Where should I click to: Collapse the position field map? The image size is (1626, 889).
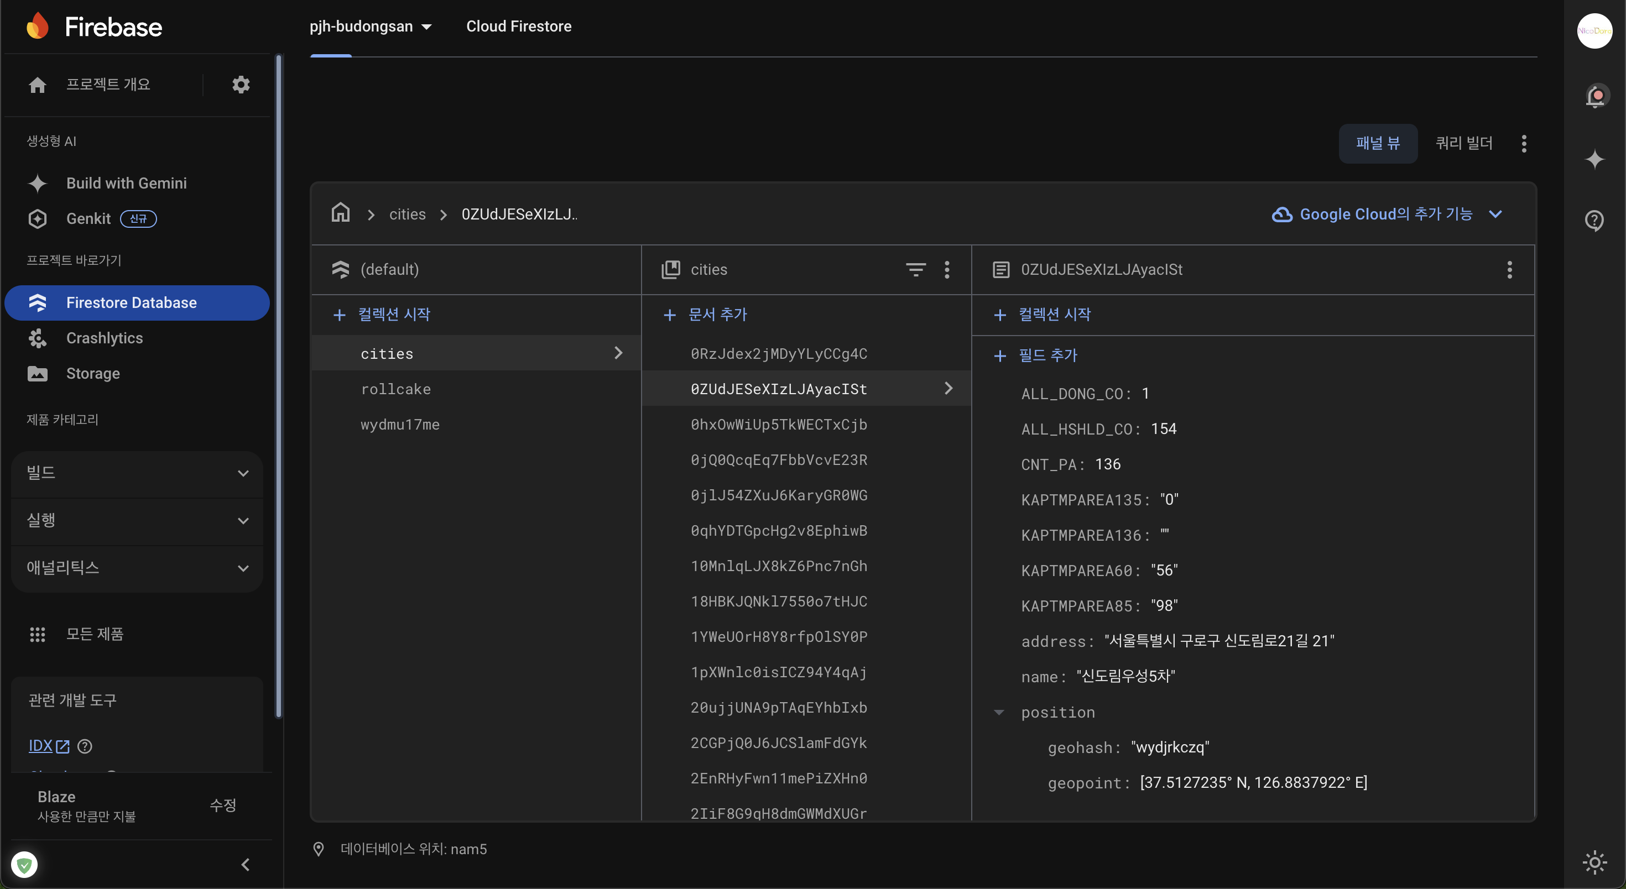coord(999,712)
